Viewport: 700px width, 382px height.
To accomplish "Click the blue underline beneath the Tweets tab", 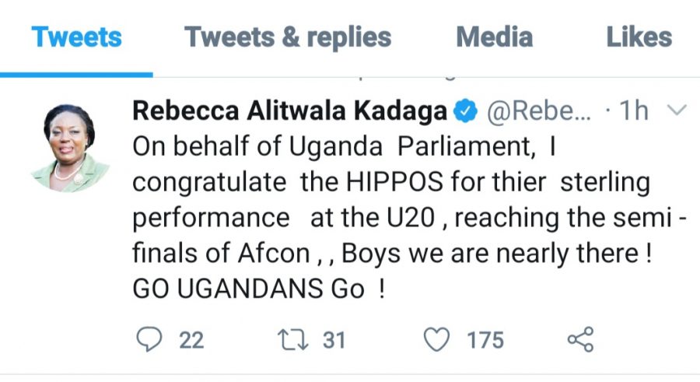I will click(77, 75).
